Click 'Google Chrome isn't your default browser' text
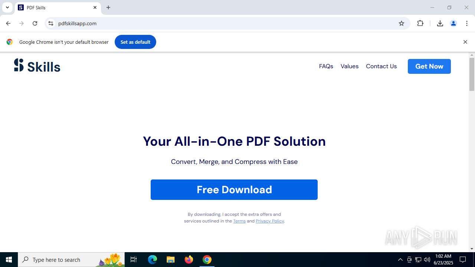This screenshot has height=267, width=475. coord(64,42)
